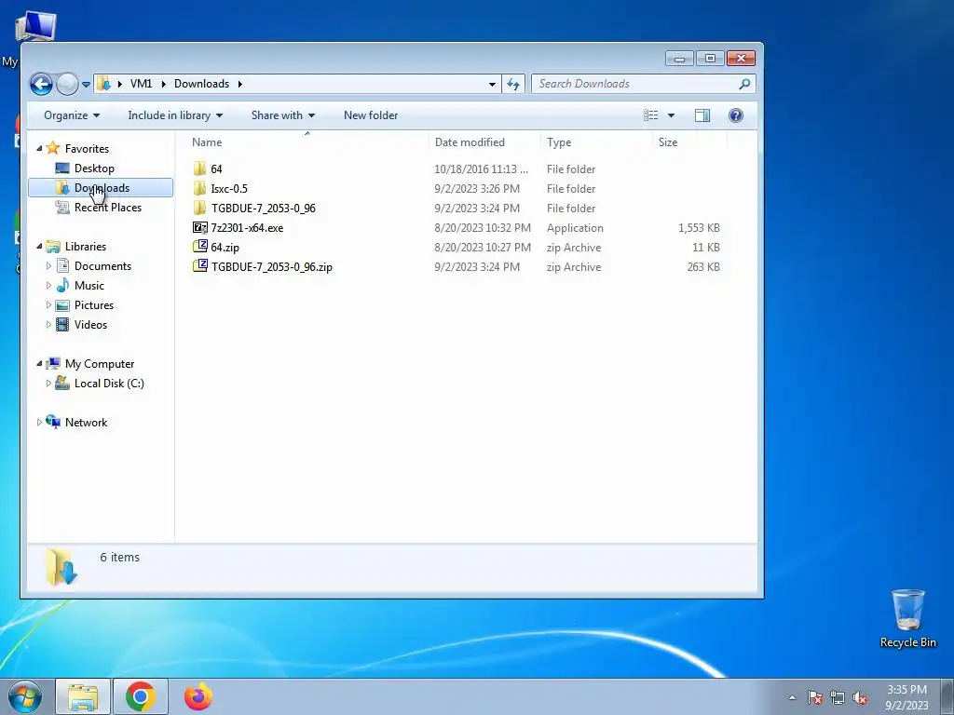The height and width of the screenshot is (715, 954).
Task: Expand Local Disk (C:)
Action: tap(48, 383)
